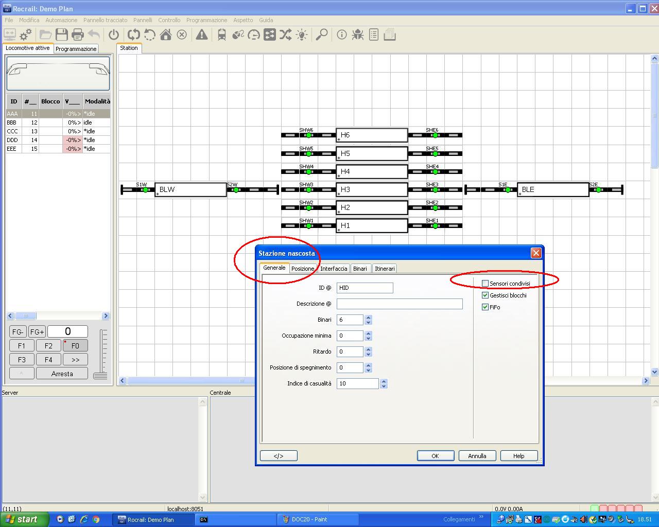
Task: Open the File menu
Action: 9,20
